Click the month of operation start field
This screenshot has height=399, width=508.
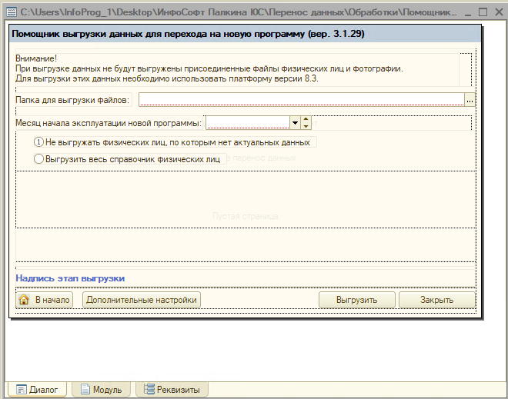pyautogui.click(x=247, y=122)
